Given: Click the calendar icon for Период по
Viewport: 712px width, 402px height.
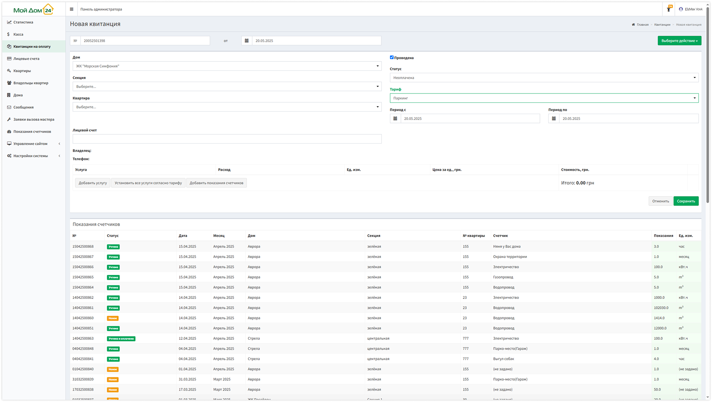Looking at the screenshot, I should coord(554,119).
